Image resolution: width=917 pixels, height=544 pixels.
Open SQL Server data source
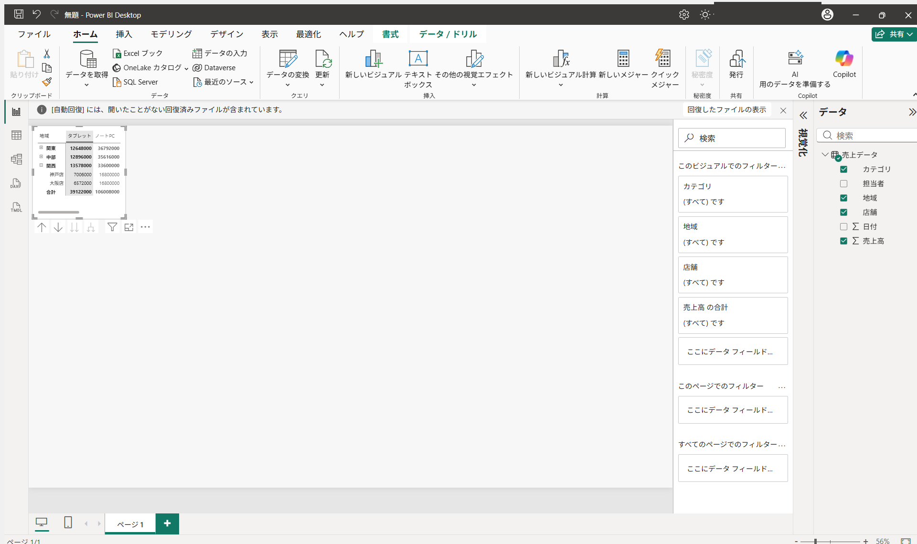click(136, 82)
